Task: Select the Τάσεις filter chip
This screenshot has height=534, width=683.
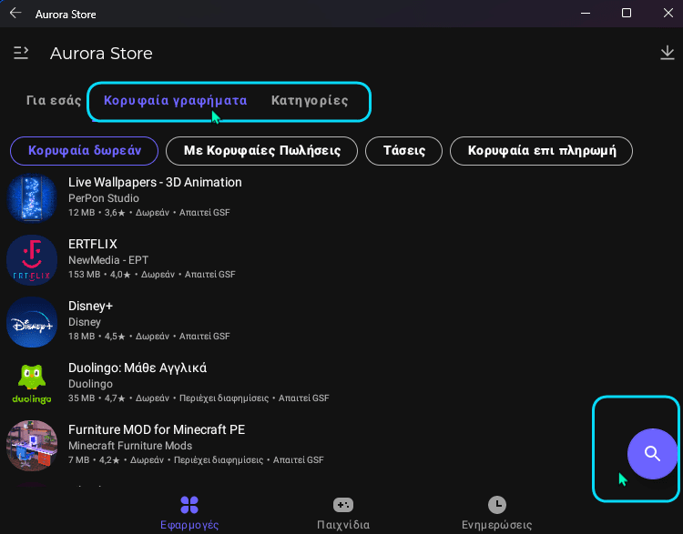Action: coord(403,151)
